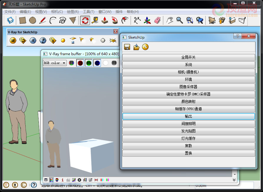Select the Pencil line tool
Screen dimensions: 263x192
[43, 20]
